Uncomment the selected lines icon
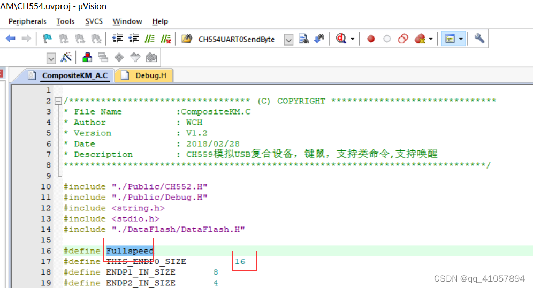The height and width of the screenshot is (288, 533). (166, 39)
